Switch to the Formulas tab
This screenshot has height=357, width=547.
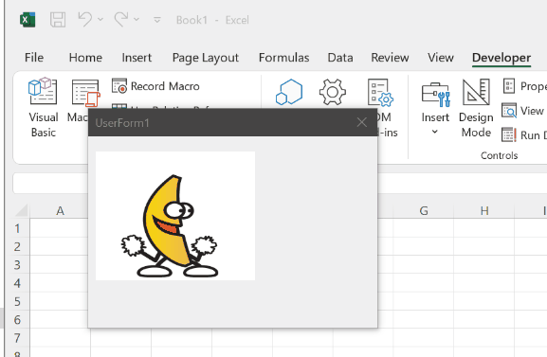(x=284, y=58)
